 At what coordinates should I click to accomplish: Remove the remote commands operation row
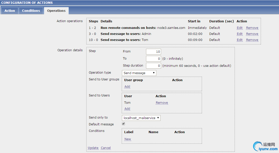pyautogui.click(x=252, y=28)
